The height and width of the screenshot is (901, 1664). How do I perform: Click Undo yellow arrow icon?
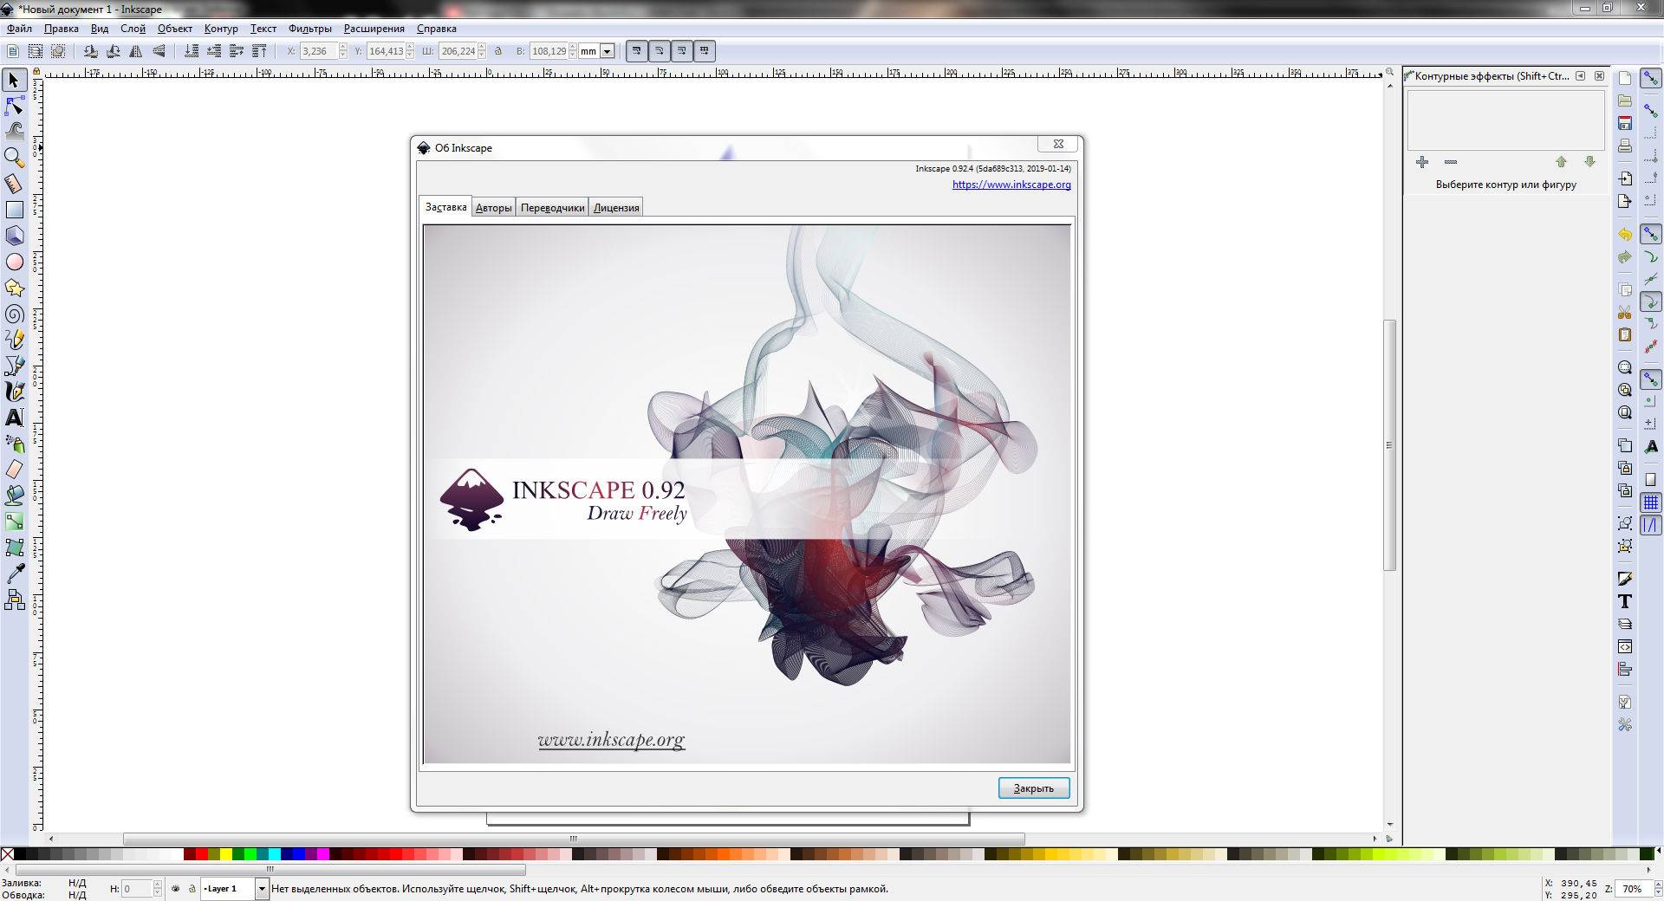pos(1625,234)
